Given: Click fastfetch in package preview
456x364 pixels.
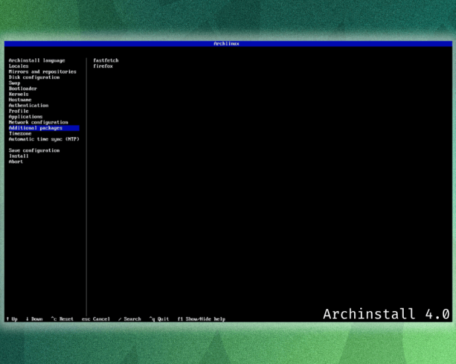Looking at the screenshot, I should pyautogui.click(x=106, y=60).
